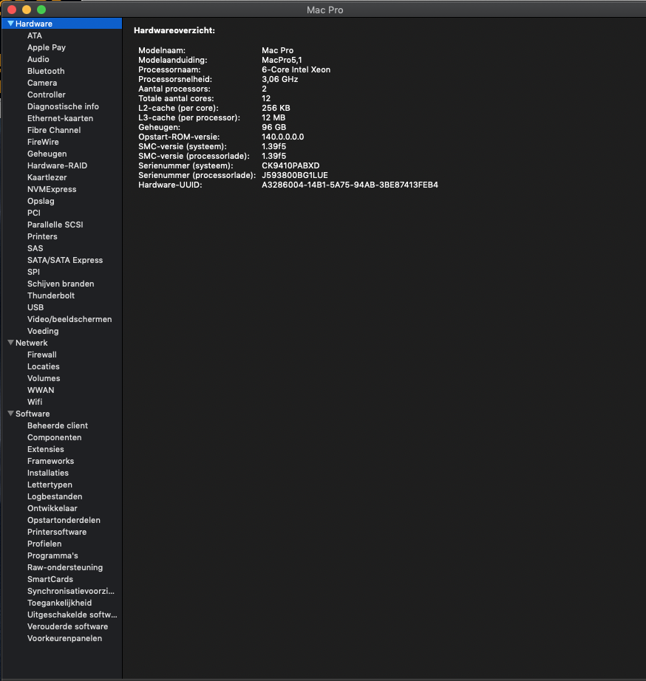
Task: Select Voeding power item
Action: point(43,331)
